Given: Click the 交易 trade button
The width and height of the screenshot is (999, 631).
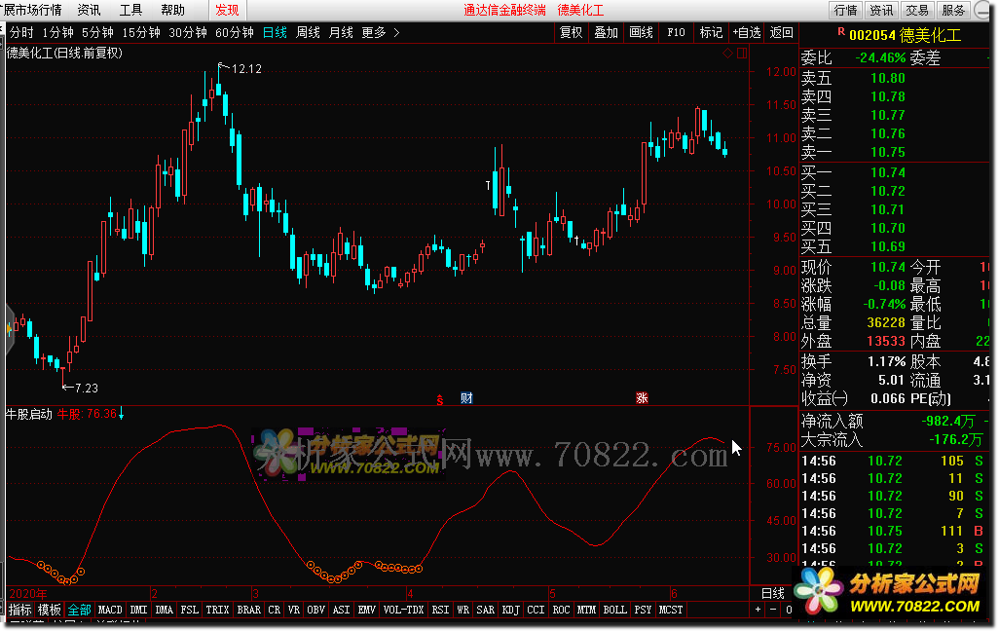Looking at the screenshot, I should 917,10.
